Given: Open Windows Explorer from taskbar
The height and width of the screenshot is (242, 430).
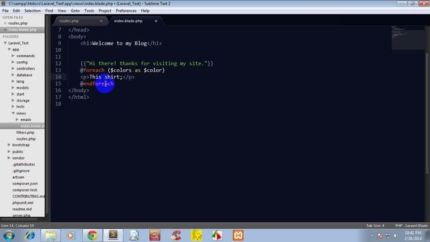Looking at the screenshot, I should 51,235.
